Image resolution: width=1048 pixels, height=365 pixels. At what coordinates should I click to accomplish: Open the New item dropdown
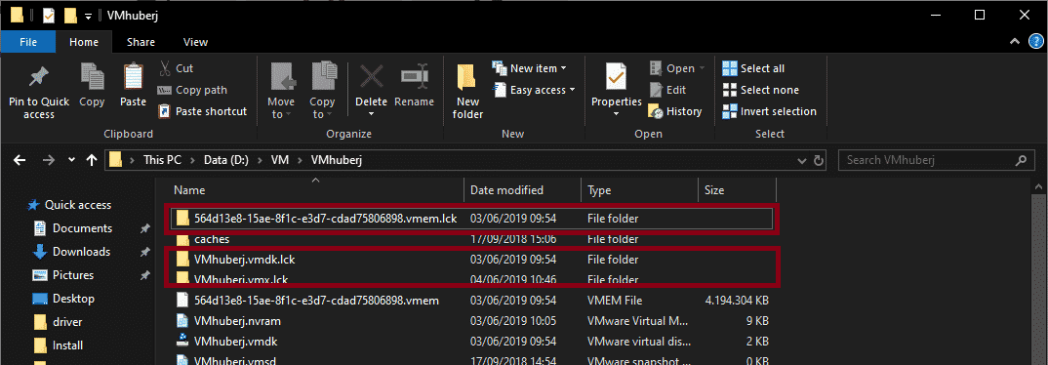coord(529,68)
